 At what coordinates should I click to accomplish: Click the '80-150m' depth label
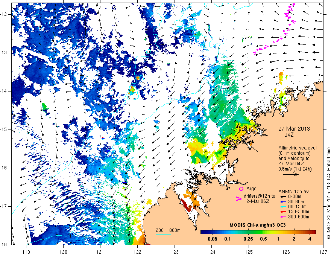pyautogui.click(x=298, y=207)
